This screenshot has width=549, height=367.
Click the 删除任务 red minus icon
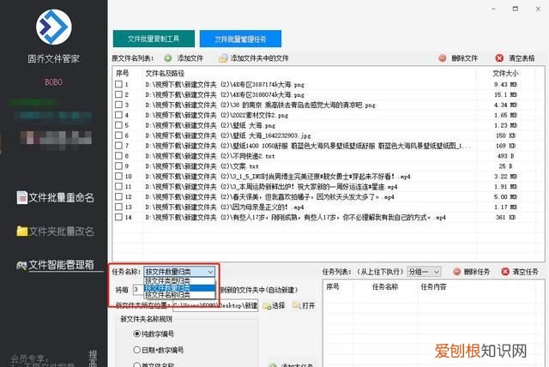click(457, 272)
